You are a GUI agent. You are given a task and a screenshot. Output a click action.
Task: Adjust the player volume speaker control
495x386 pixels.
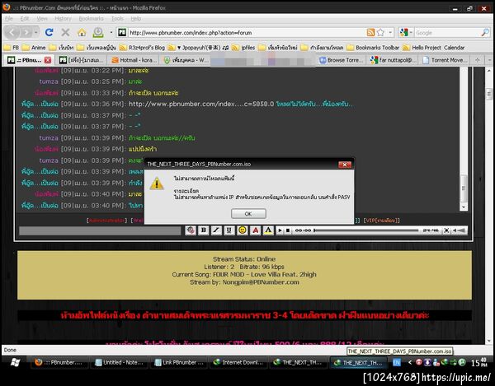pyautogui.click(x=460, y=230)
